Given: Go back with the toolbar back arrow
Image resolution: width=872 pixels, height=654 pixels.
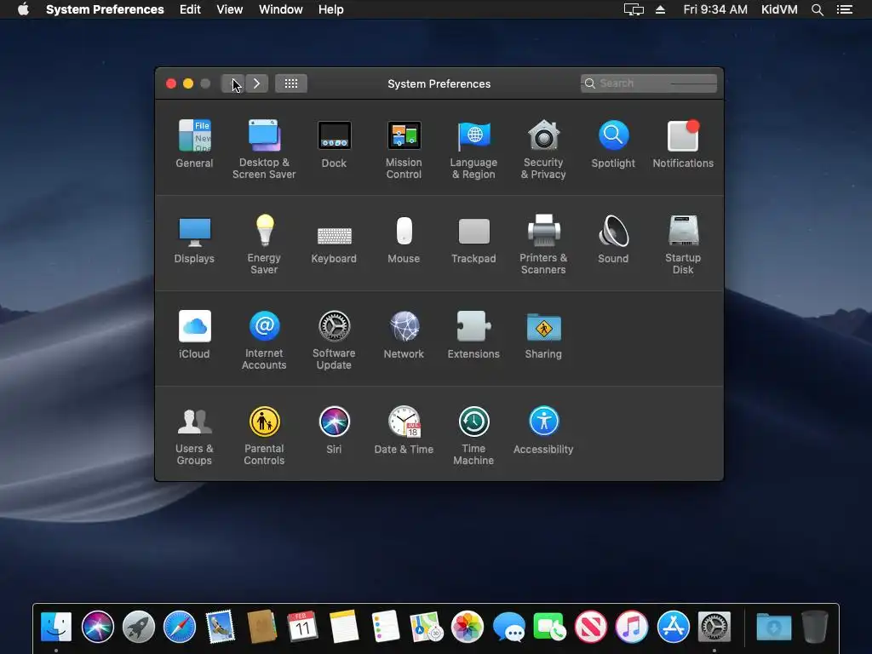Looking at the screenshot, I should pos(232,83).
